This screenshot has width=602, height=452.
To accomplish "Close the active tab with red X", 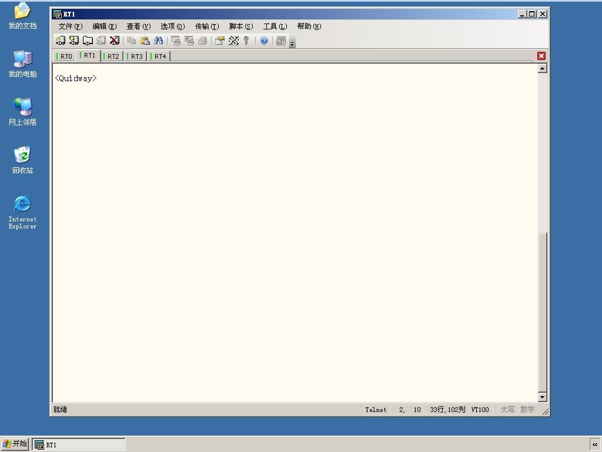I will (541, 56).
